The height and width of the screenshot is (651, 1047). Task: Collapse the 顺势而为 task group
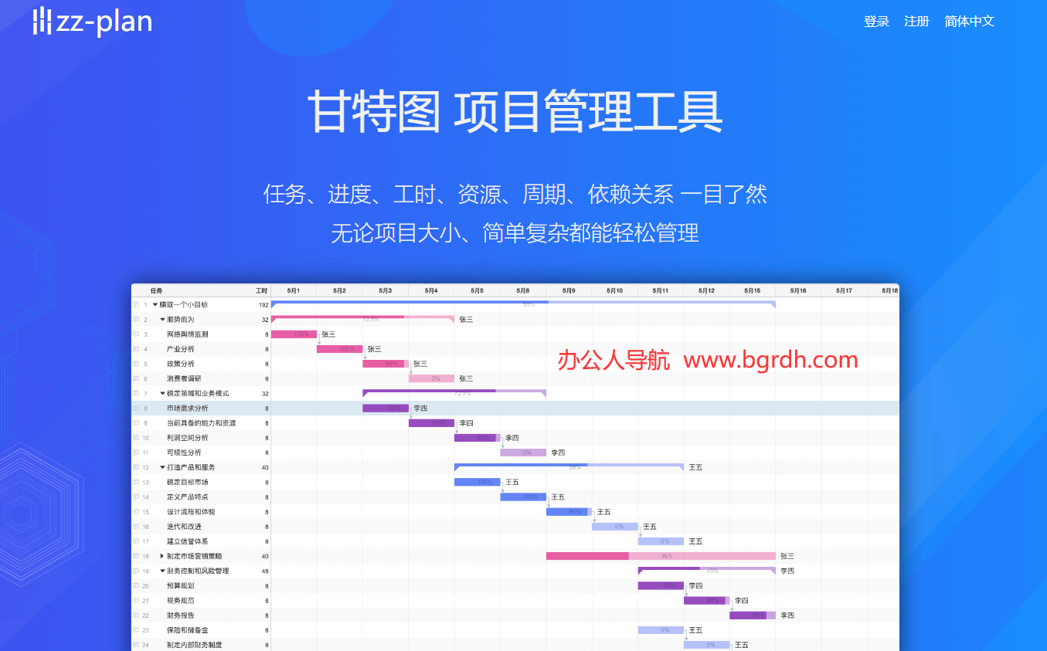pos(162,320)
